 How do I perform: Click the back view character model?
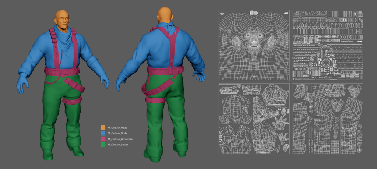161,84
